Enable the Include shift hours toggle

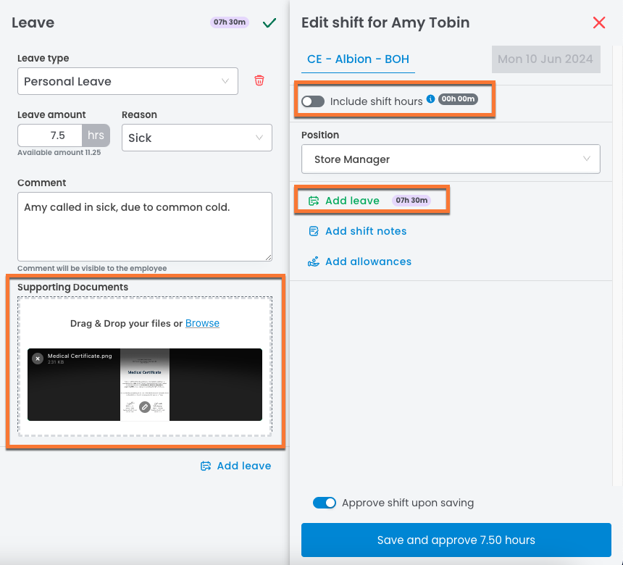313,101
